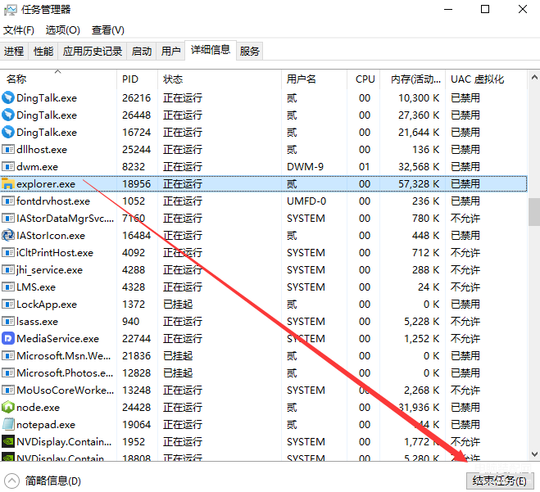Click user name cell UMFD-0
The image size is (540, 492).
click(306, 201)
